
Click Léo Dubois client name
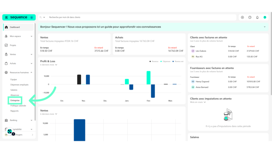click(201, 51)
